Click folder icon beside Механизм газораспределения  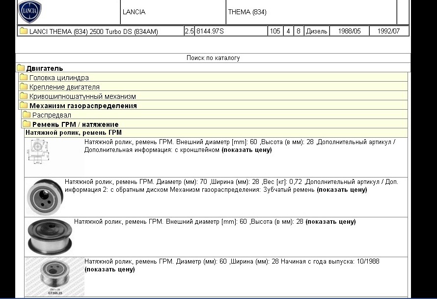tap(24, 106)
